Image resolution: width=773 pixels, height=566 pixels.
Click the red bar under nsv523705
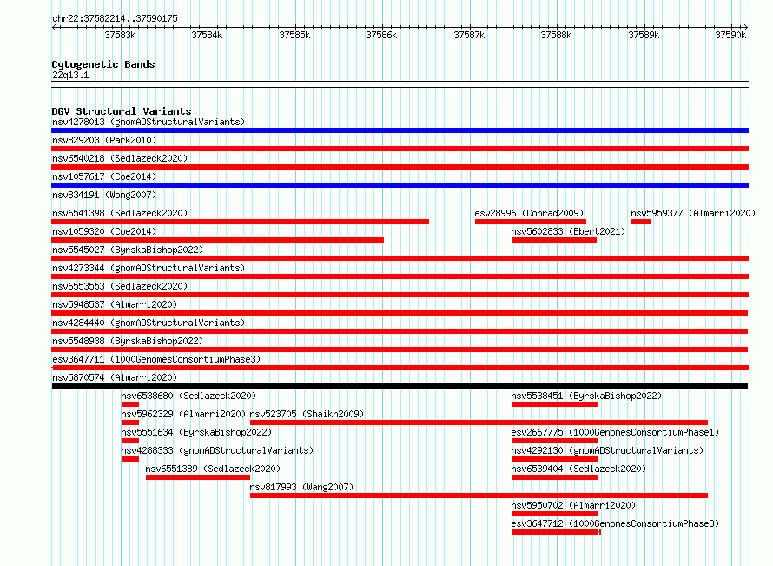479,423
